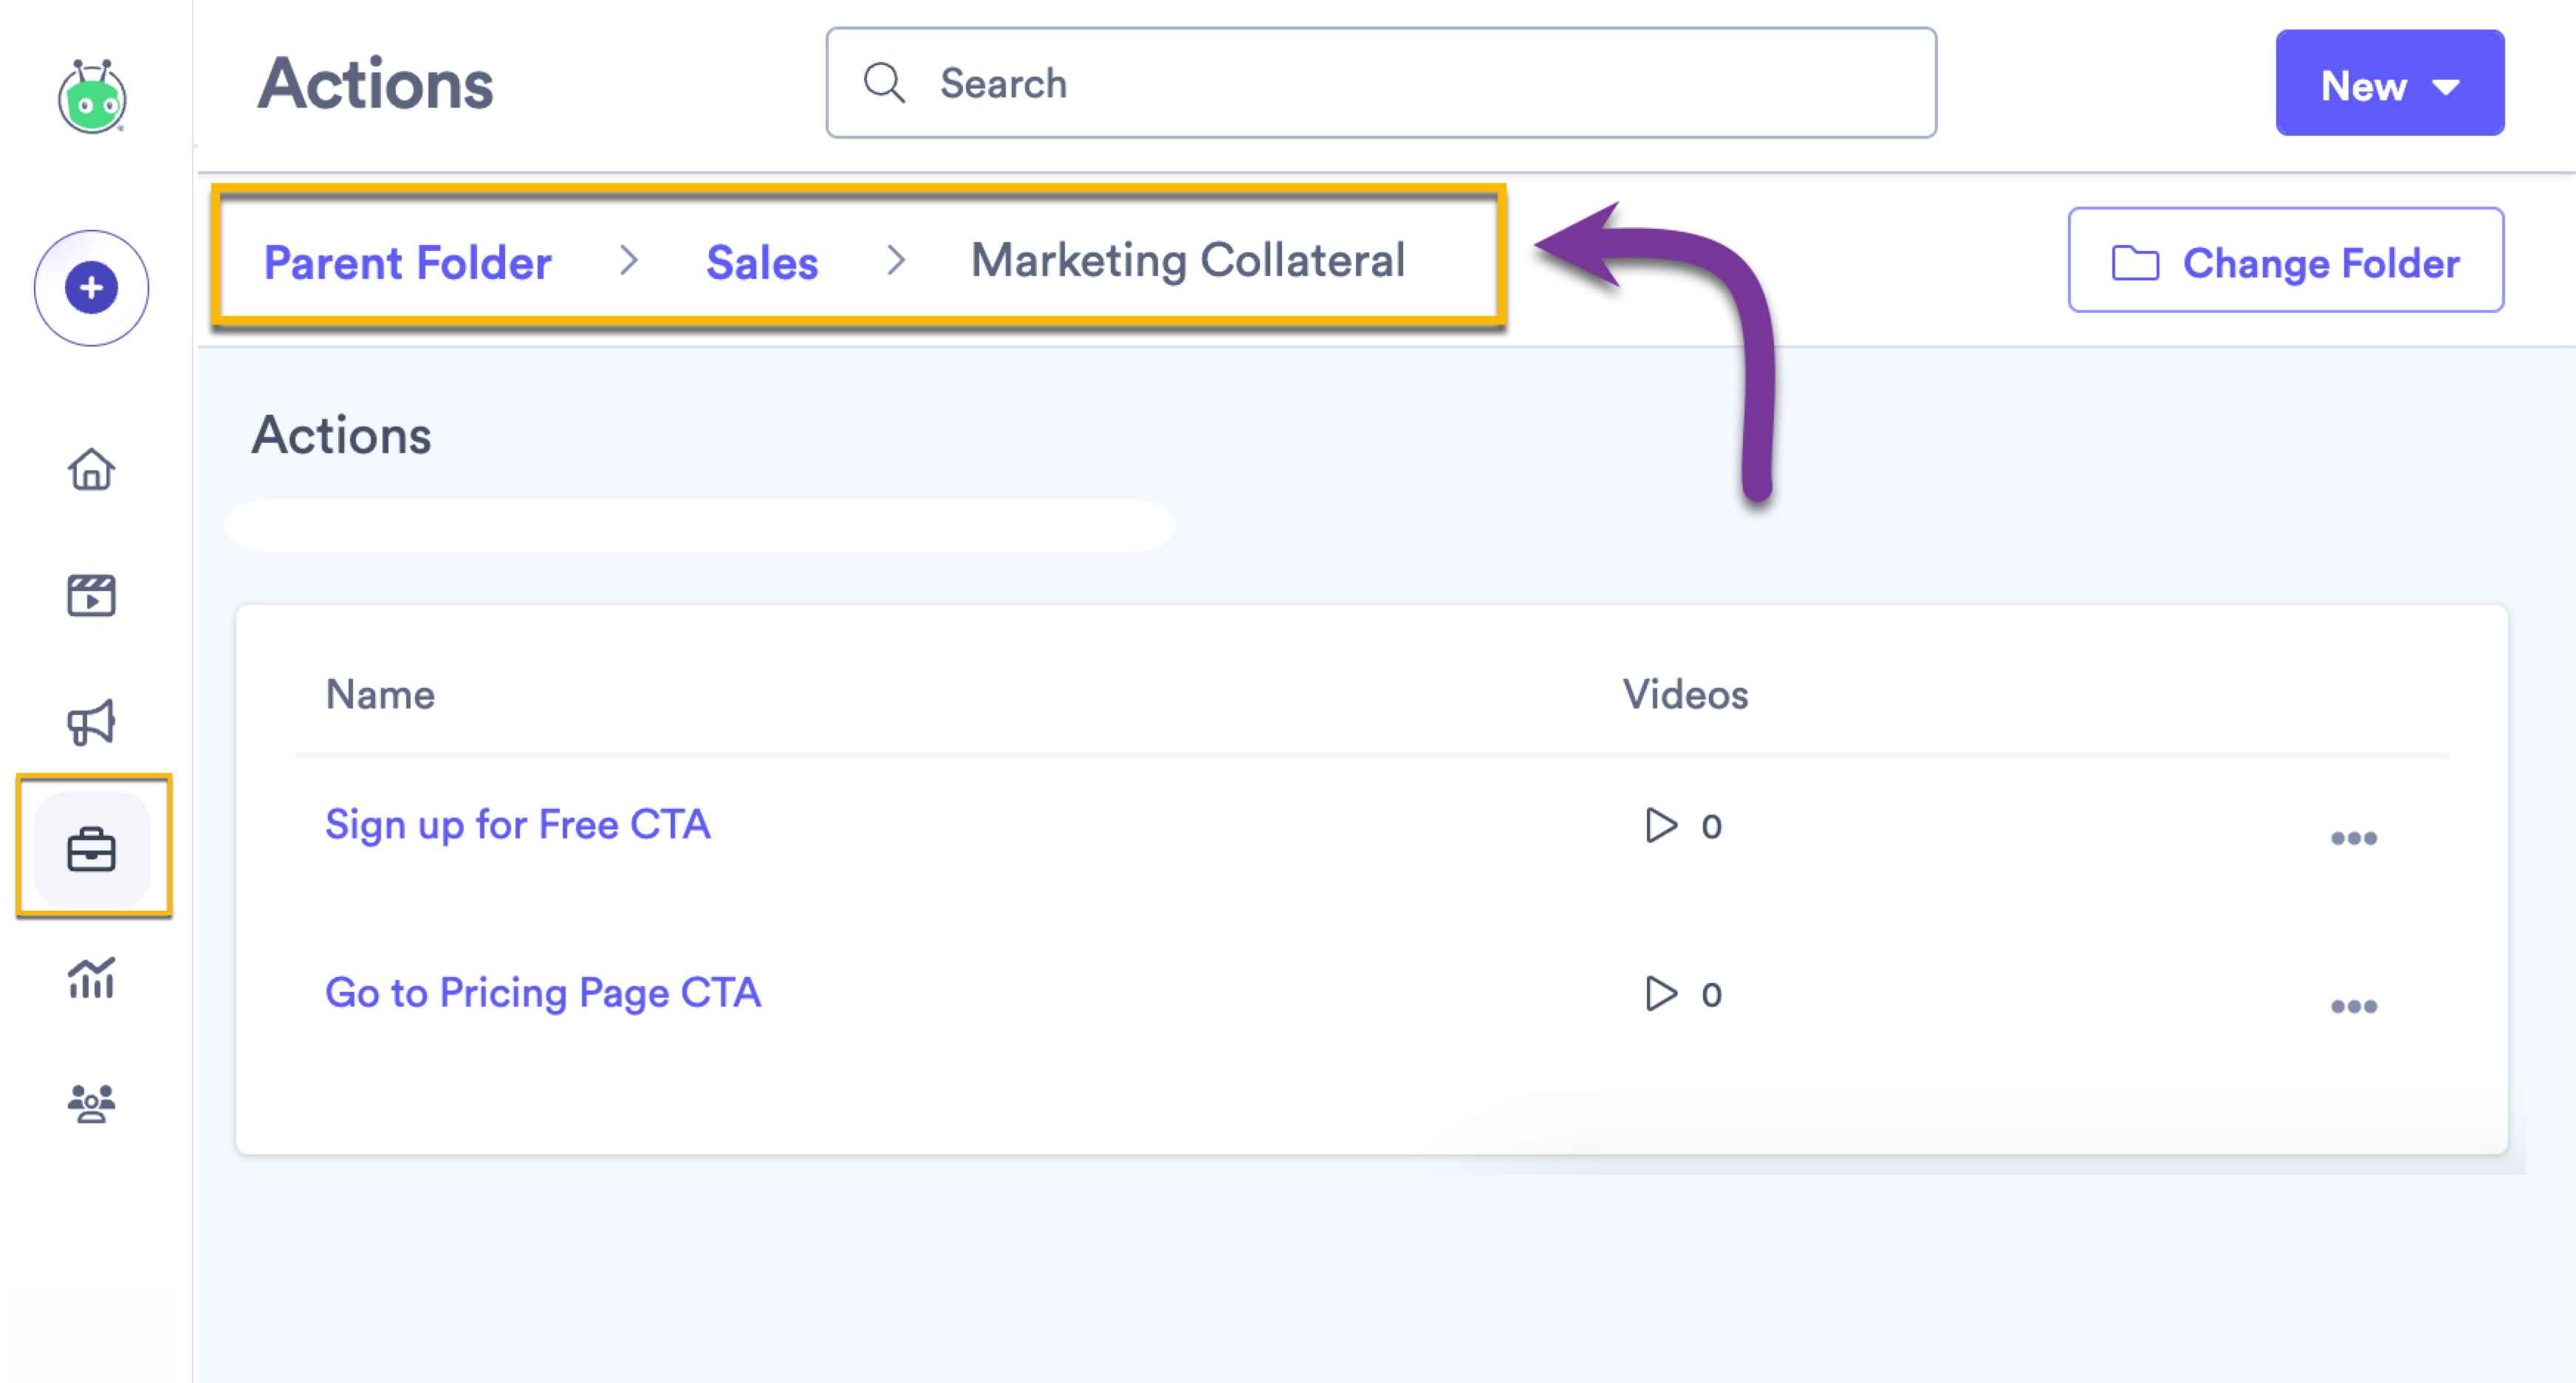Click the Change Folder button
This screenshot has height=1383, width=2576.
[x=2285, y=262]
